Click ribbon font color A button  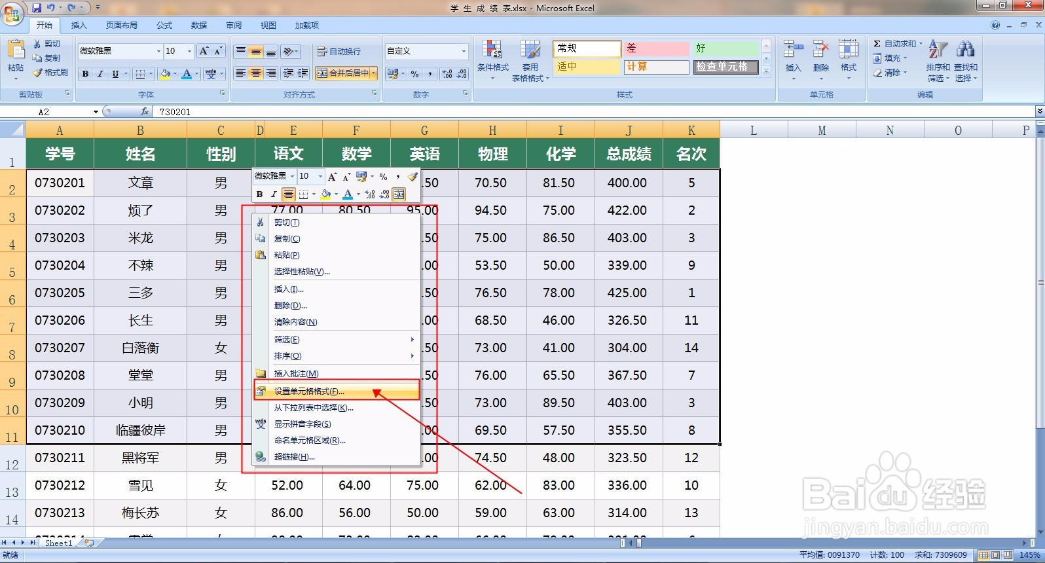click(x=187, y=74)
